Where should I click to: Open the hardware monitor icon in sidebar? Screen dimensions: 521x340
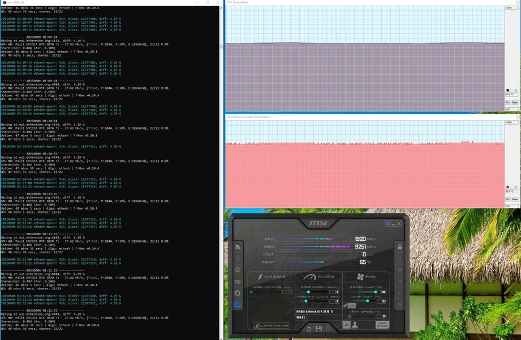coord(238,305)
